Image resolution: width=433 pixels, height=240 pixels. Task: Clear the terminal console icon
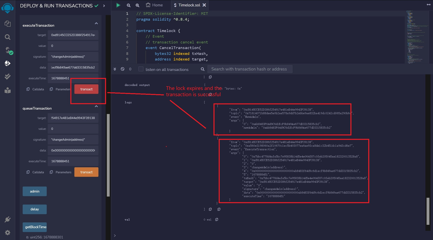point(123,69)
